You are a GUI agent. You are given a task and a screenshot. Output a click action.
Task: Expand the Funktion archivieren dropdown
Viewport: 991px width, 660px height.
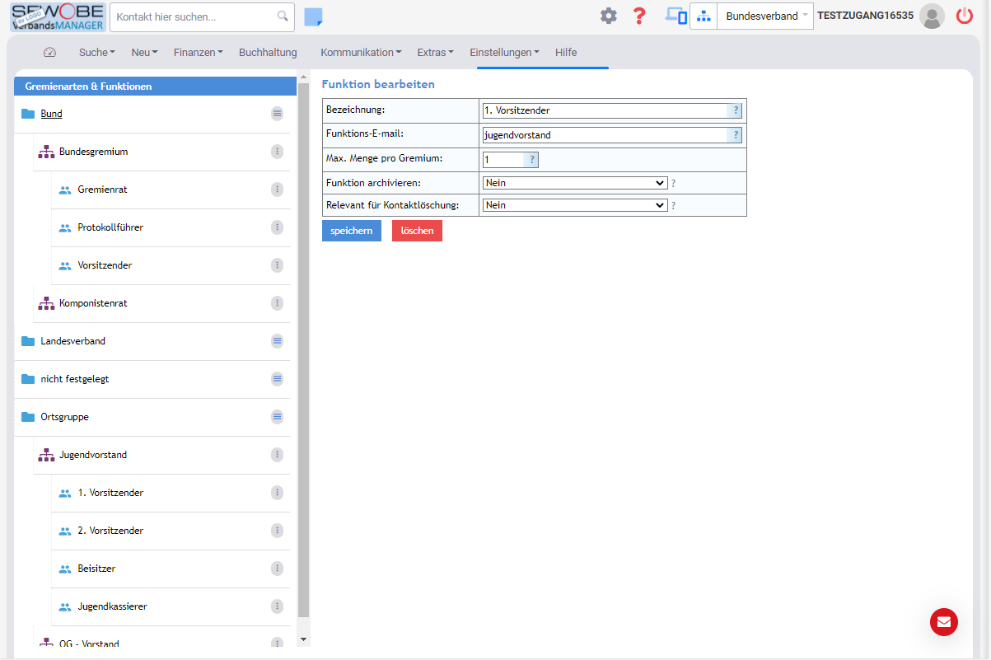click(x=574, y=183)
